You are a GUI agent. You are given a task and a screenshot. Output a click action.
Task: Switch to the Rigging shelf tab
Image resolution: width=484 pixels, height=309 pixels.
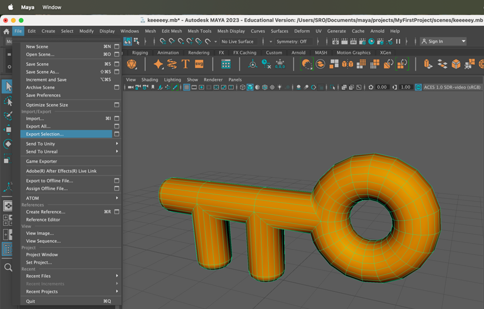tap(140, 53)
